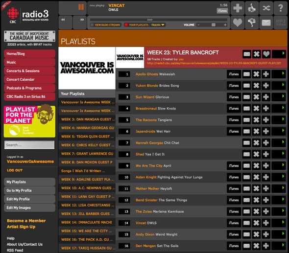The width and height of the screenshot is (289, 253).
Task: Email Yukon Blonde Brides Song track
Action: (x=246, y=86)
